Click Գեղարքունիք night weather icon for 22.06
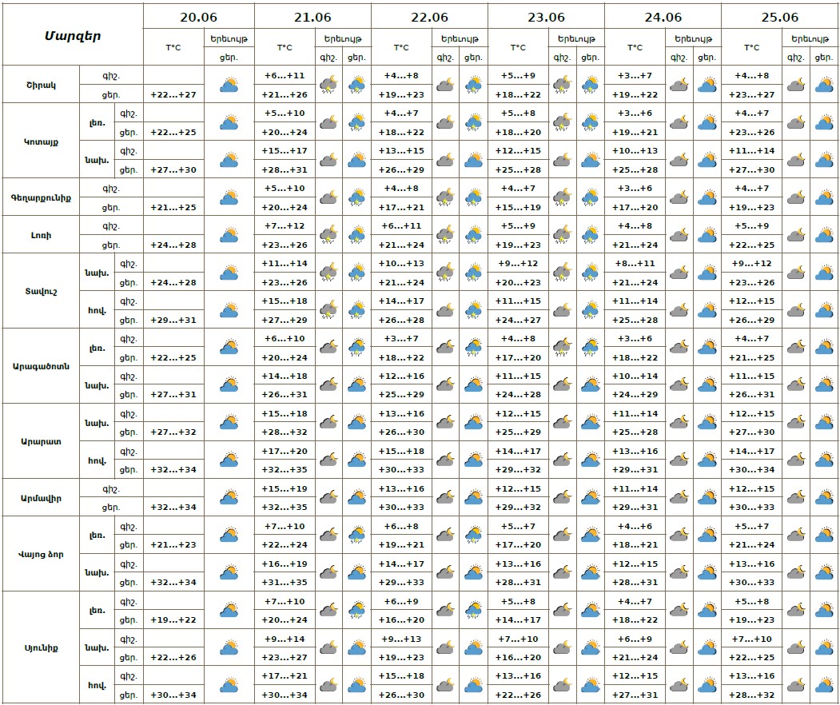 pos(445,197)
